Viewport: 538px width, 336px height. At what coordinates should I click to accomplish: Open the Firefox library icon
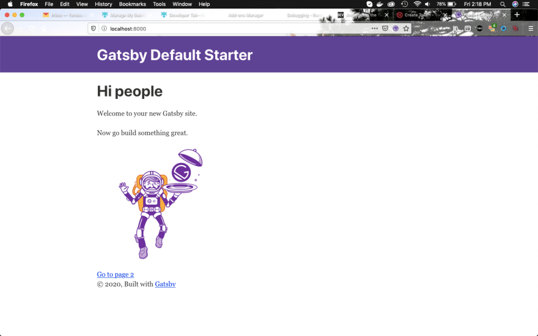point(456,29)
